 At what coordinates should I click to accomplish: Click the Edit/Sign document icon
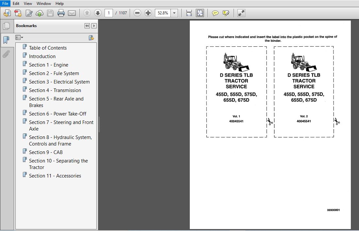click(29, 13)
